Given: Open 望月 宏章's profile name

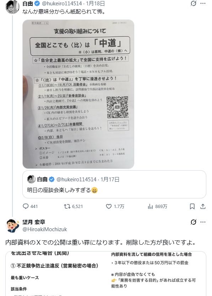Looking at the screenshot, I should point(34,222).
